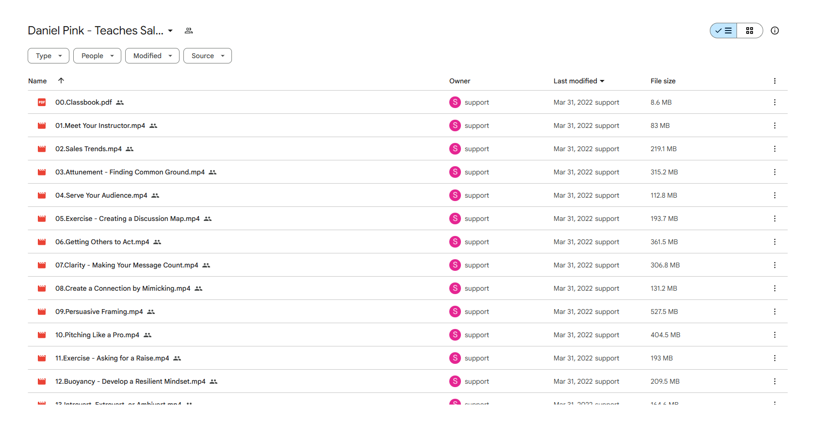This screenshot has width=819, height=438.
Task: Open 04.Serve Your Audience.mp4 file
Action: 101,195
